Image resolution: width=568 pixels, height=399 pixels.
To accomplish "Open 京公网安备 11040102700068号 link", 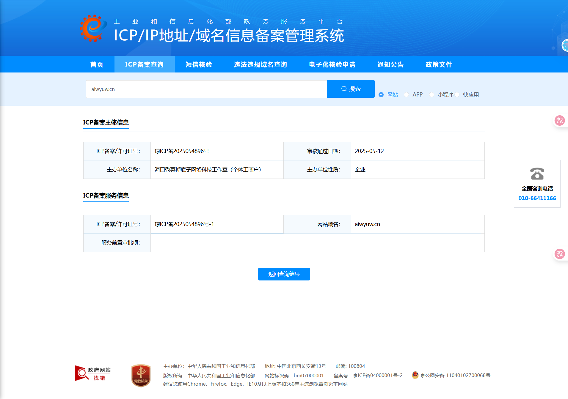I will [x=455, y=375].
